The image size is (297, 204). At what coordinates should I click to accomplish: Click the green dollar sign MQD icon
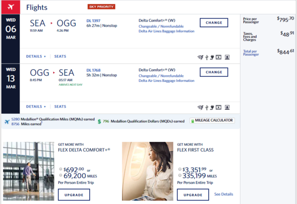[99, 121]
